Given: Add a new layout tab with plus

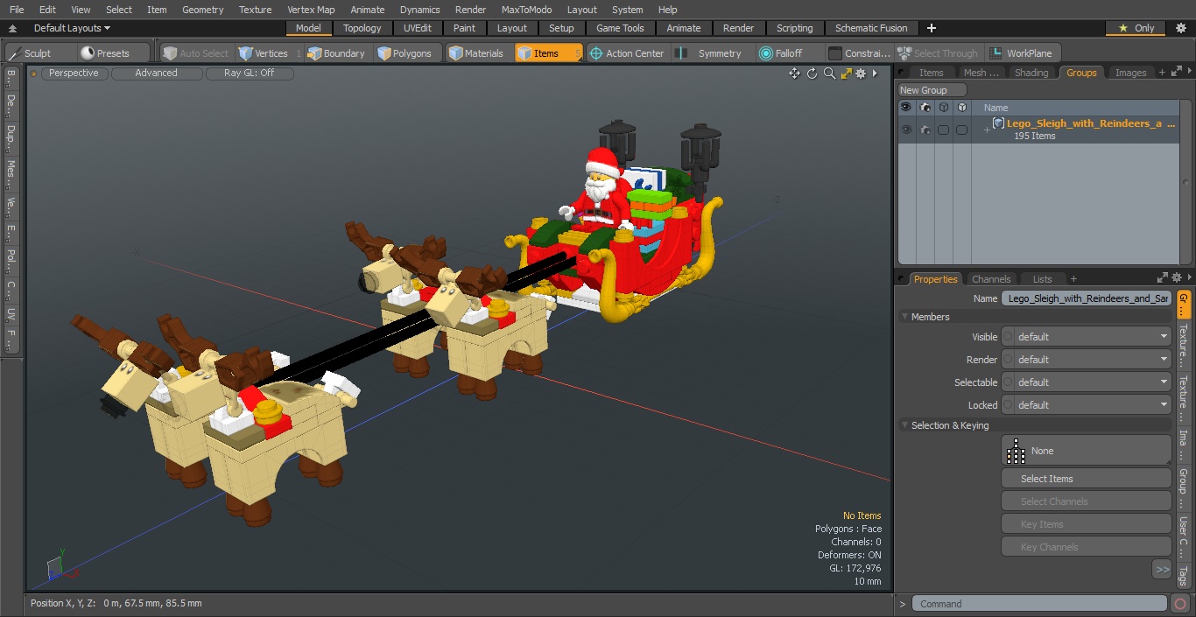Looking at the screenshot, I should point(931,28).
